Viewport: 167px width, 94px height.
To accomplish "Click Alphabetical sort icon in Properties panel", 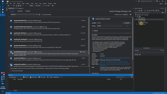I will [138, 55].
